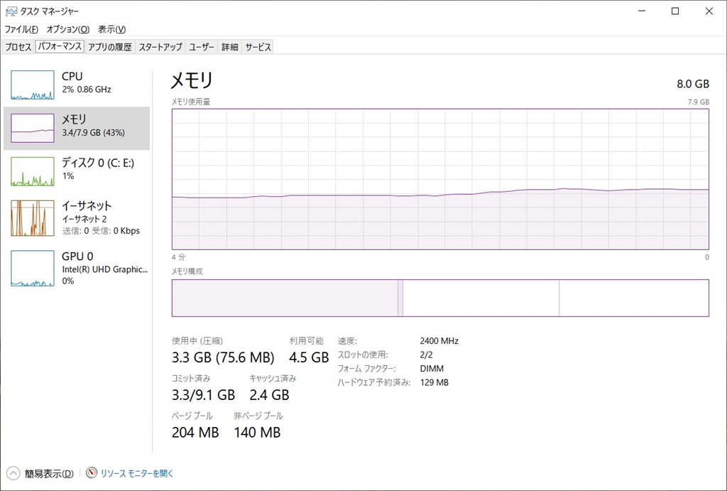Switch to the アプリの履歴 tab
This screenshot has width=727, height=491.
[x=109, y=47]
